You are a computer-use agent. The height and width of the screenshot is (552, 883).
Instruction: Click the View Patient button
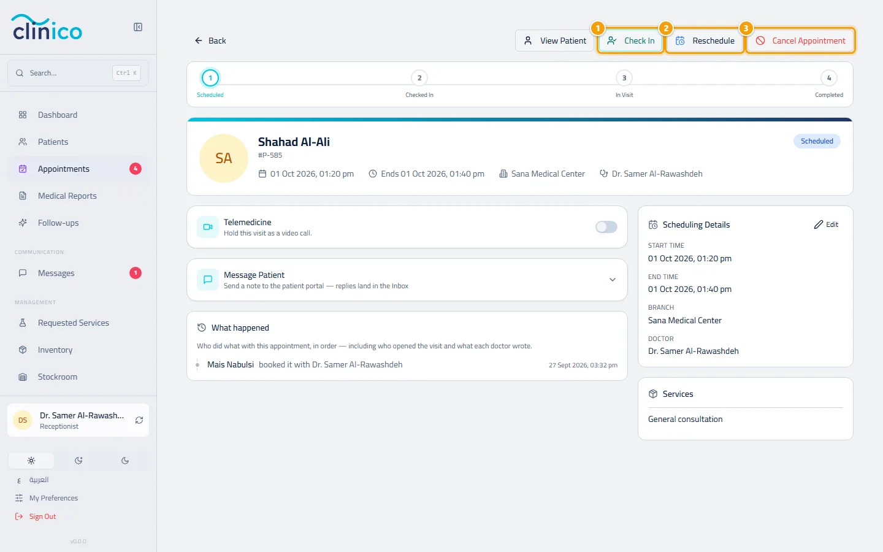coord(555,40)
